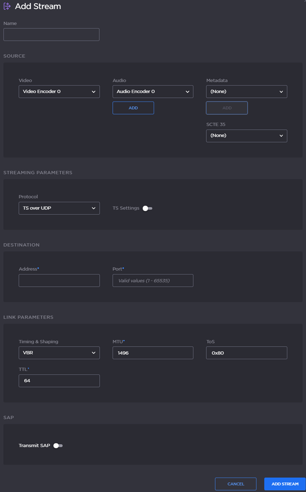The image size is (306, 492).
Task: Click the ADD button under Metadata
Action: (227, 108)
